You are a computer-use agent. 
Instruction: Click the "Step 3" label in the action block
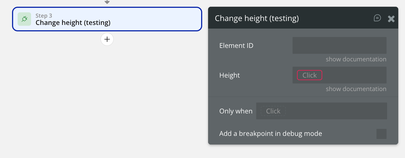point(44,16)
